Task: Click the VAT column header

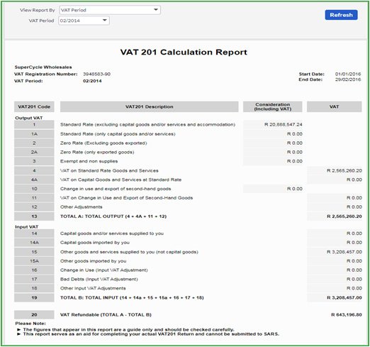Action: [x=334, y=106]
